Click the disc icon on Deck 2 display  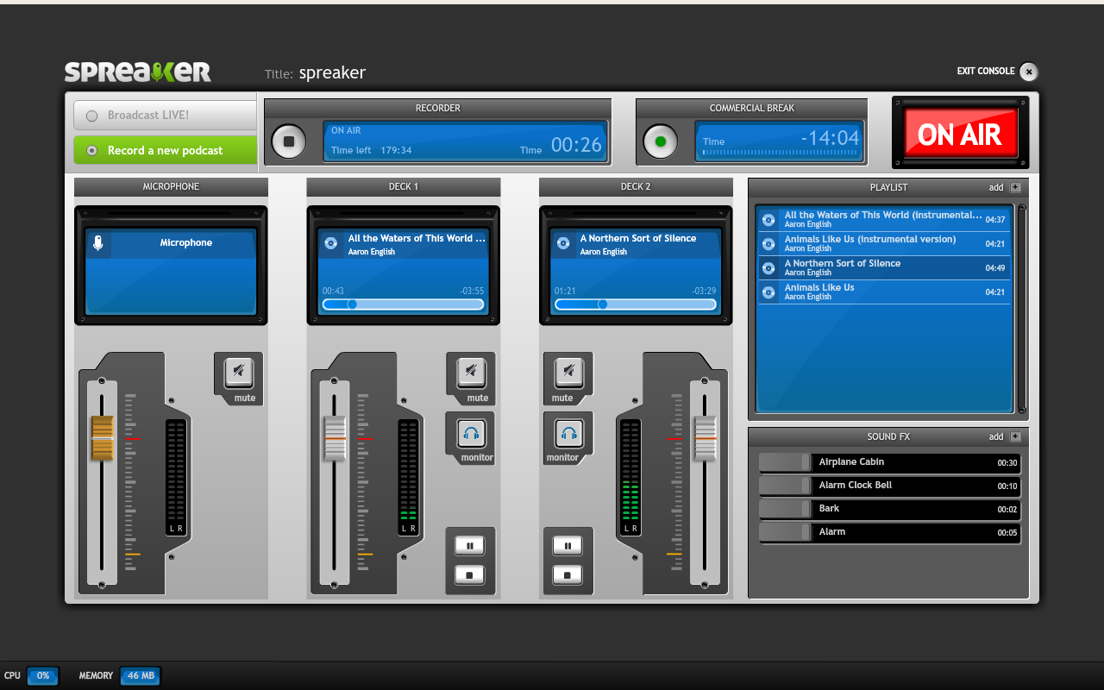tap(562, 244)
